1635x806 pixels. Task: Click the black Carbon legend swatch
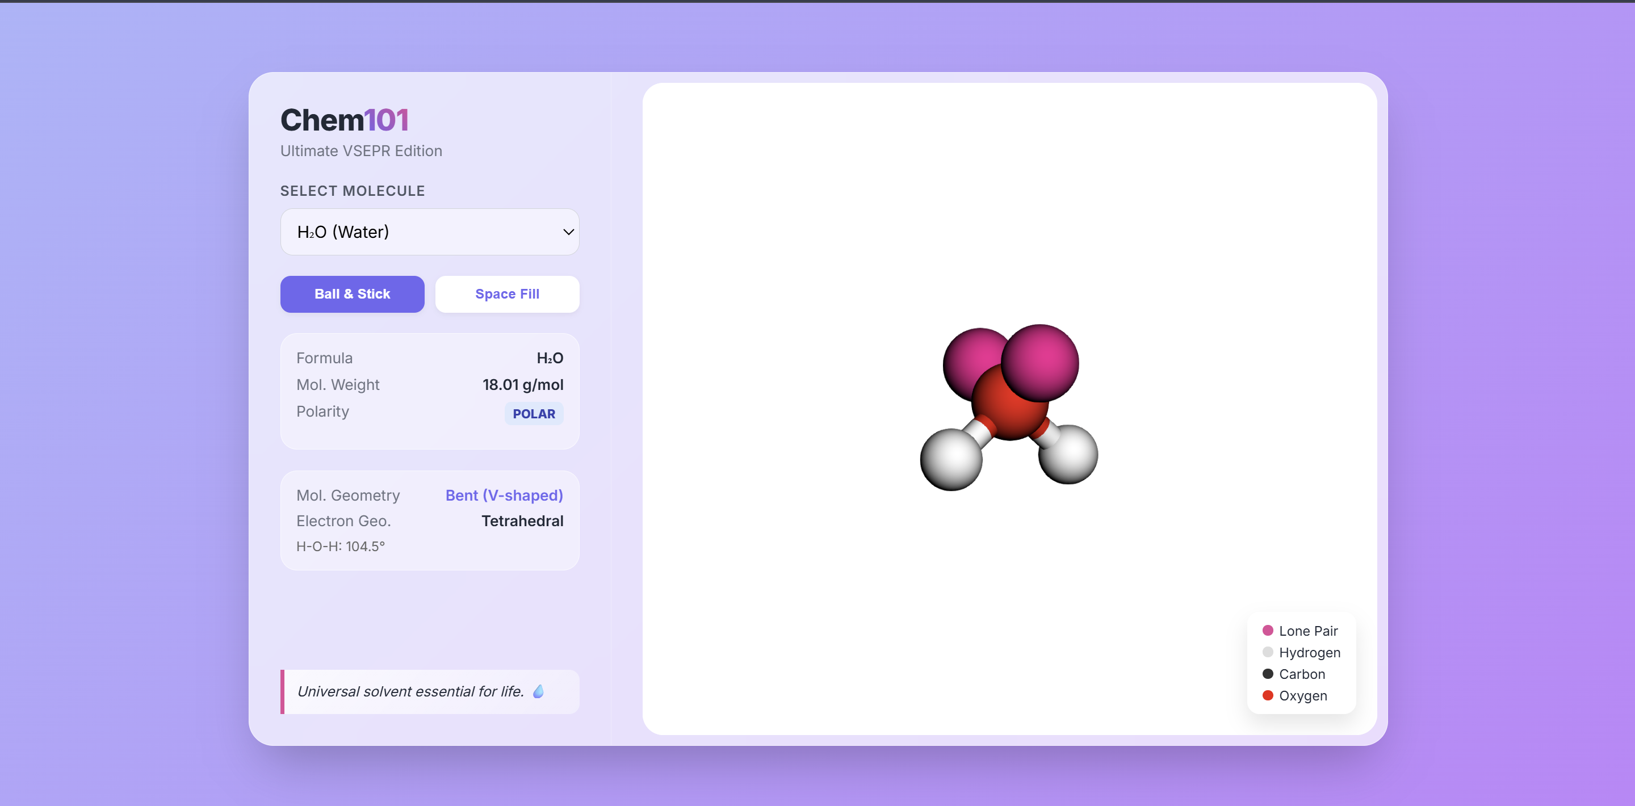point(1268,673)
